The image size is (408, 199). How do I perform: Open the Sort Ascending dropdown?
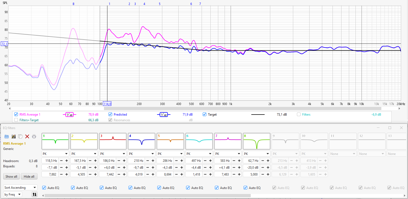20,188
